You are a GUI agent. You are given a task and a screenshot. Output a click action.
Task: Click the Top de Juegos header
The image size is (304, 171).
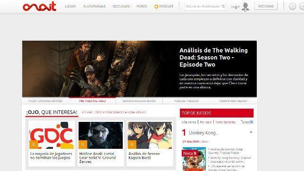click(217, 113)
